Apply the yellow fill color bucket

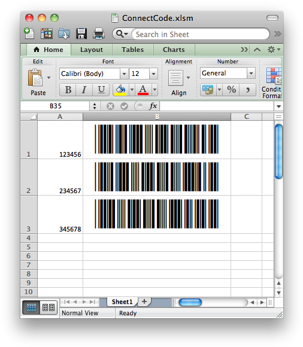pos(120,90)
